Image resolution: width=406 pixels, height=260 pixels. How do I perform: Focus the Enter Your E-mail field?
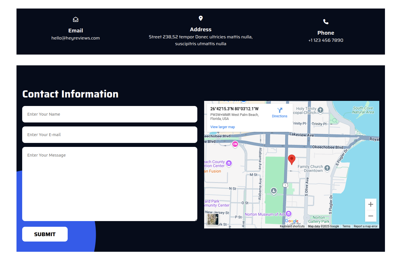point(110,135)
